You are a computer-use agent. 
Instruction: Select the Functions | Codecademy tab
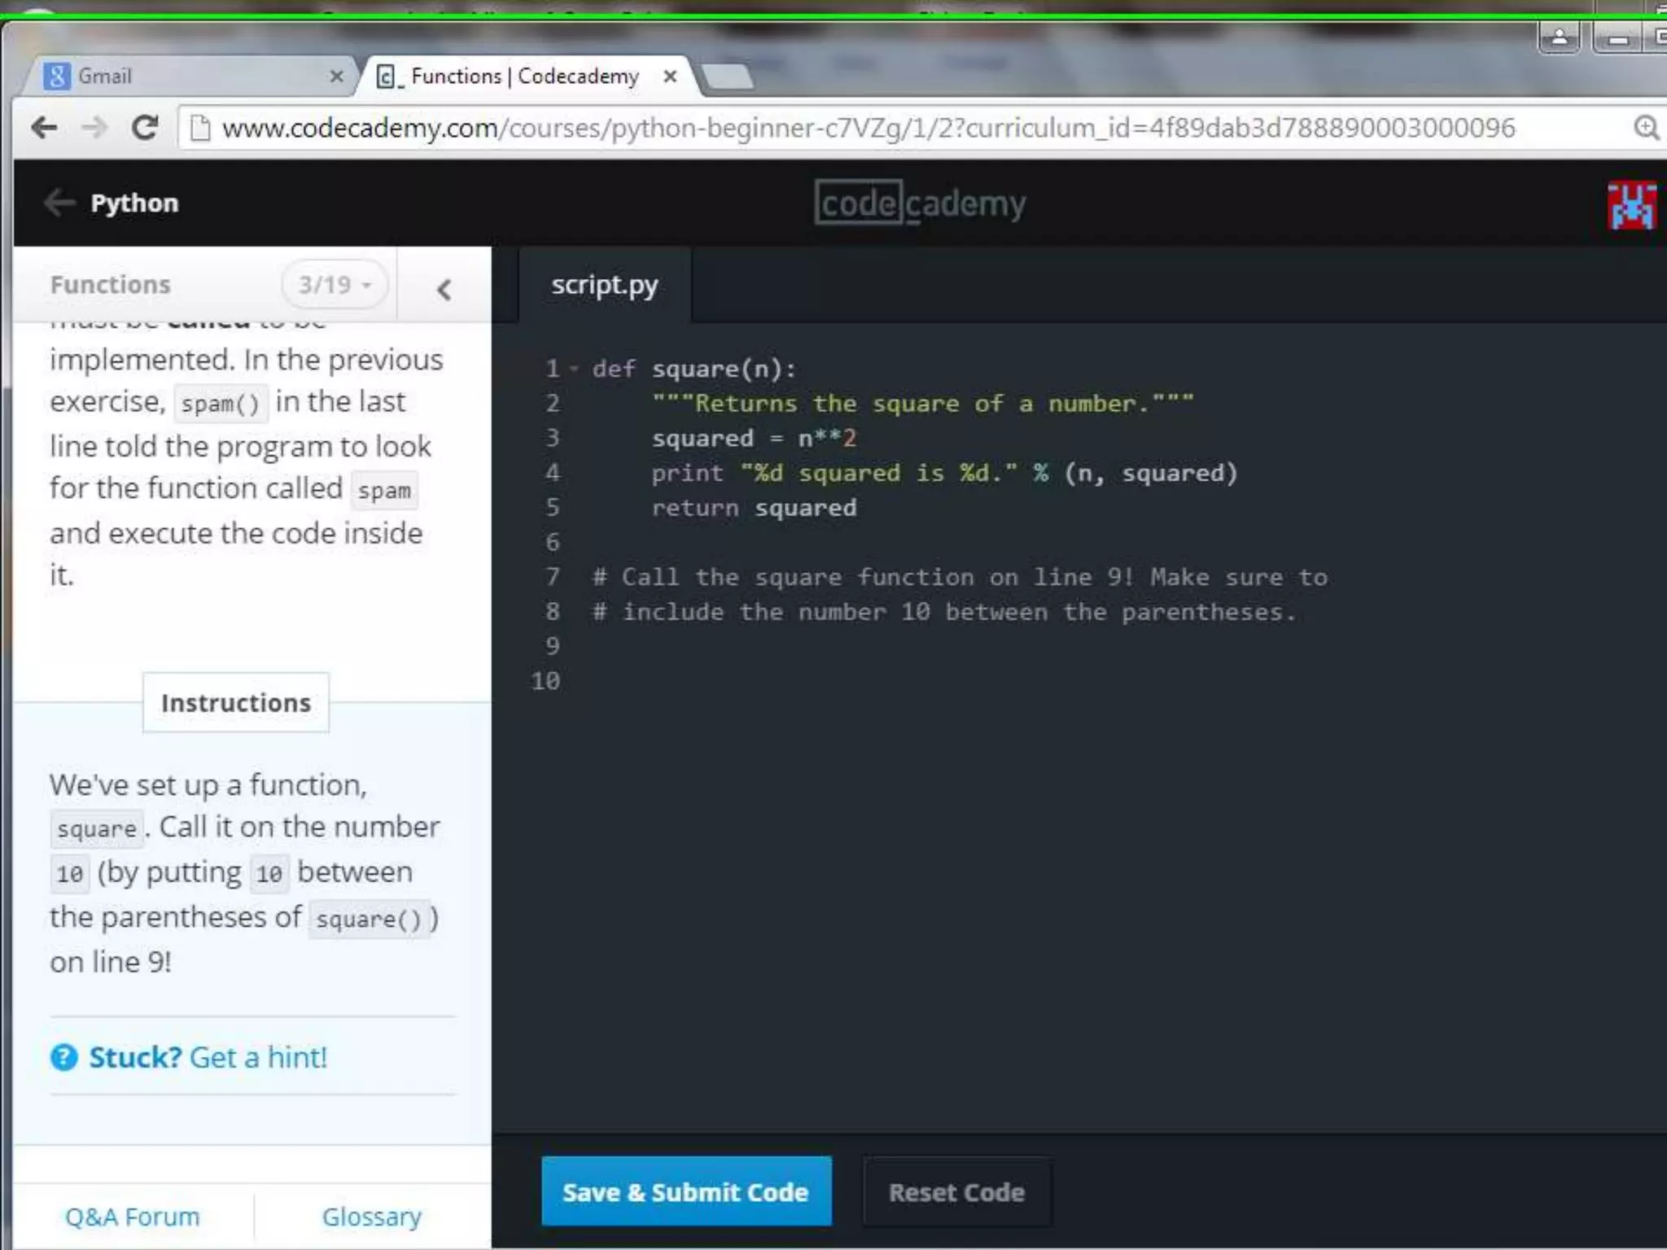[x=526, y=76]
